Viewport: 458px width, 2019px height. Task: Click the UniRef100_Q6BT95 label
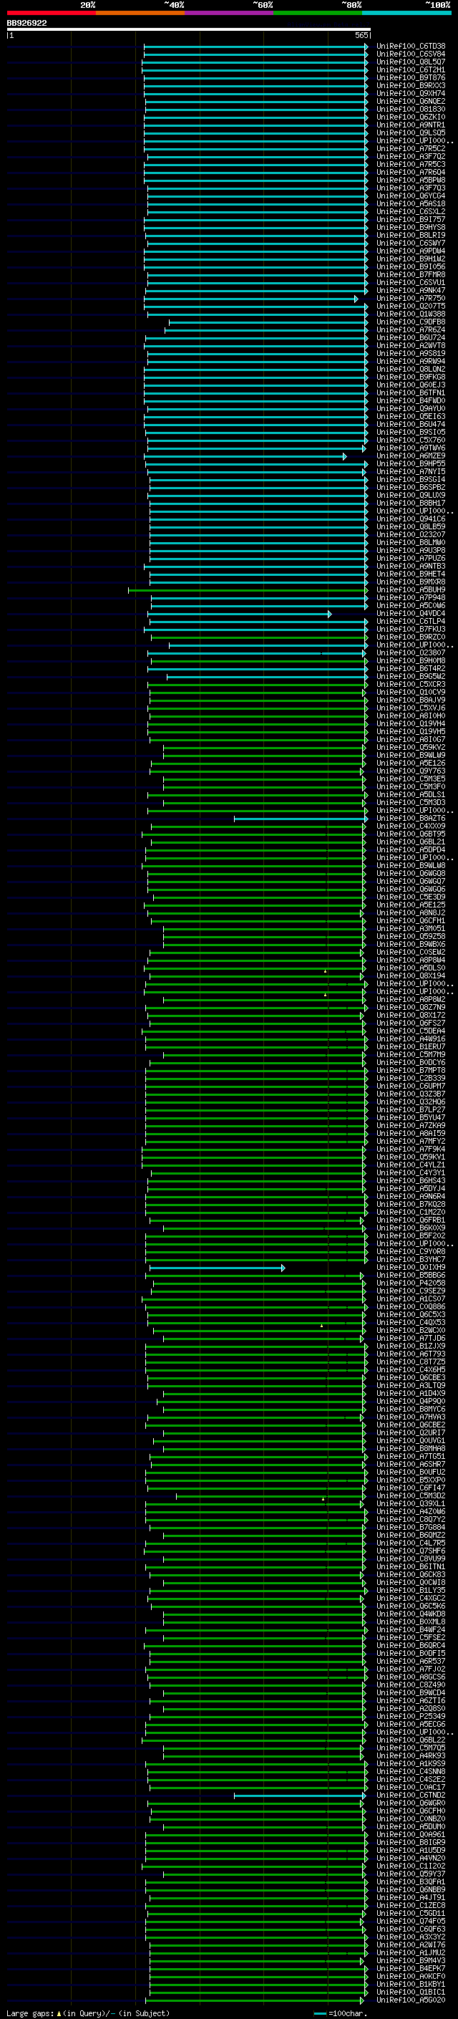411,834
